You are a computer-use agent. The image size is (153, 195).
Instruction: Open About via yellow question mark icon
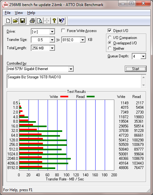(x=54, y=21)
